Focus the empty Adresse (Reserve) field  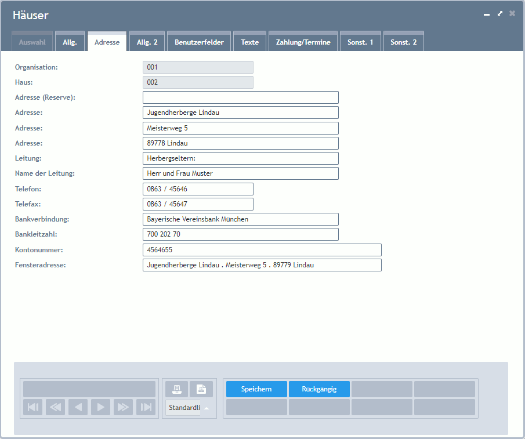pos(241,97)
